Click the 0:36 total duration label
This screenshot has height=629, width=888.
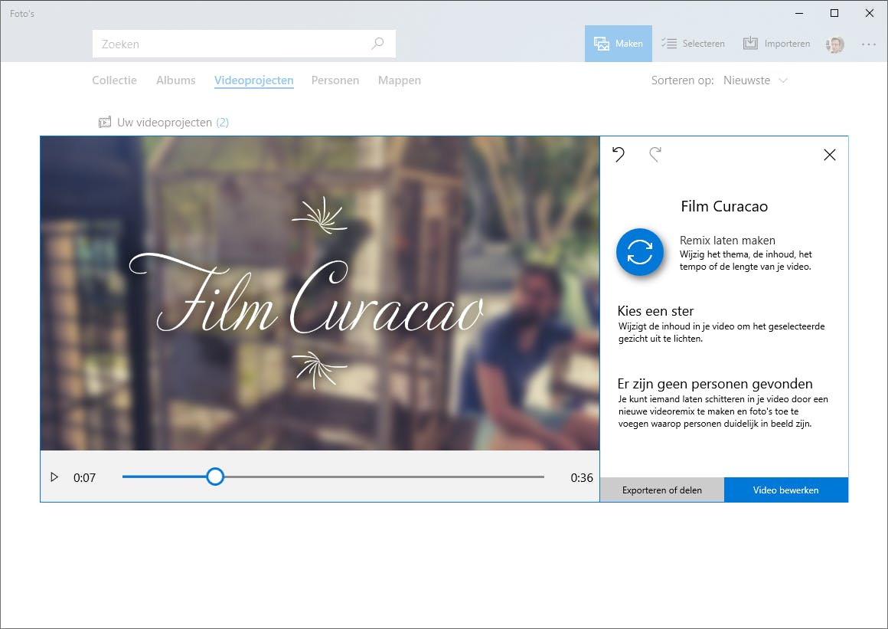point(582,478)
